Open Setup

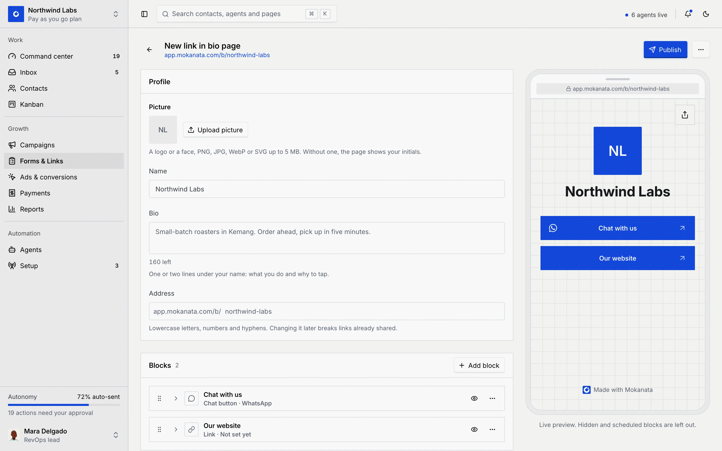click(64, 266)
